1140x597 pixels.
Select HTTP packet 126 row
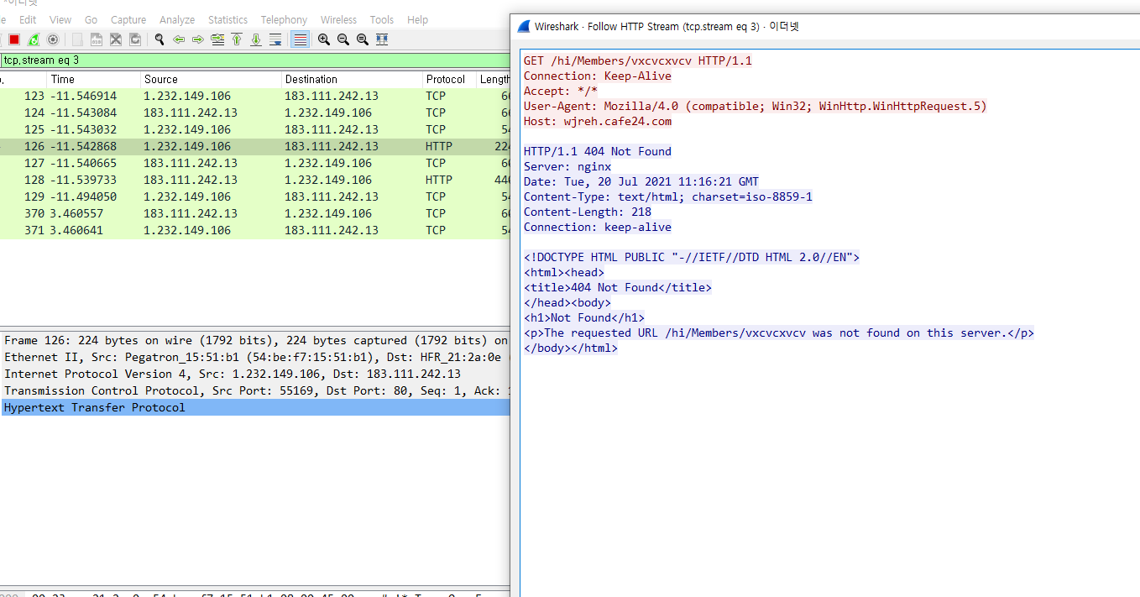pyautogui.click(x=255, y=146)
